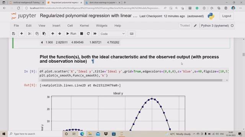
Task: Copy selected cells icon
Action: (x=37, y=34)
